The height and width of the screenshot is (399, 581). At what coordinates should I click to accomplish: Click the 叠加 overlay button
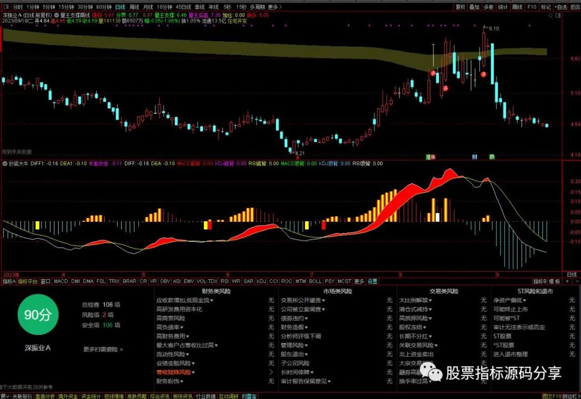point(474,6)
